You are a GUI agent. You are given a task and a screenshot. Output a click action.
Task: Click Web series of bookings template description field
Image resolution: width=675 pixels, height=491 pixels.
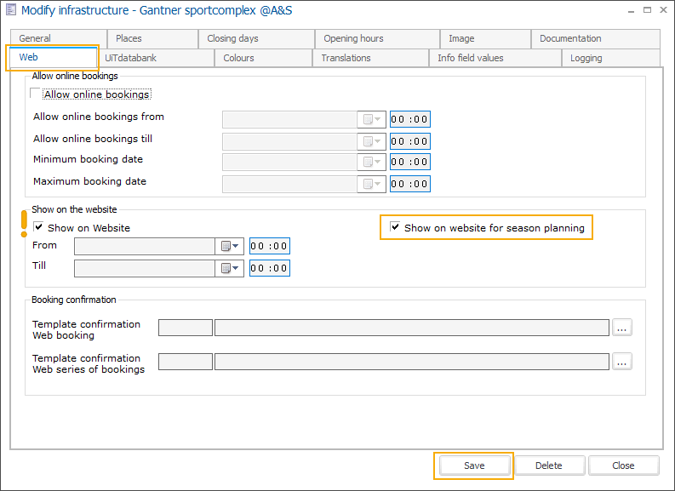pyautogui.click(x=412, y=362)
